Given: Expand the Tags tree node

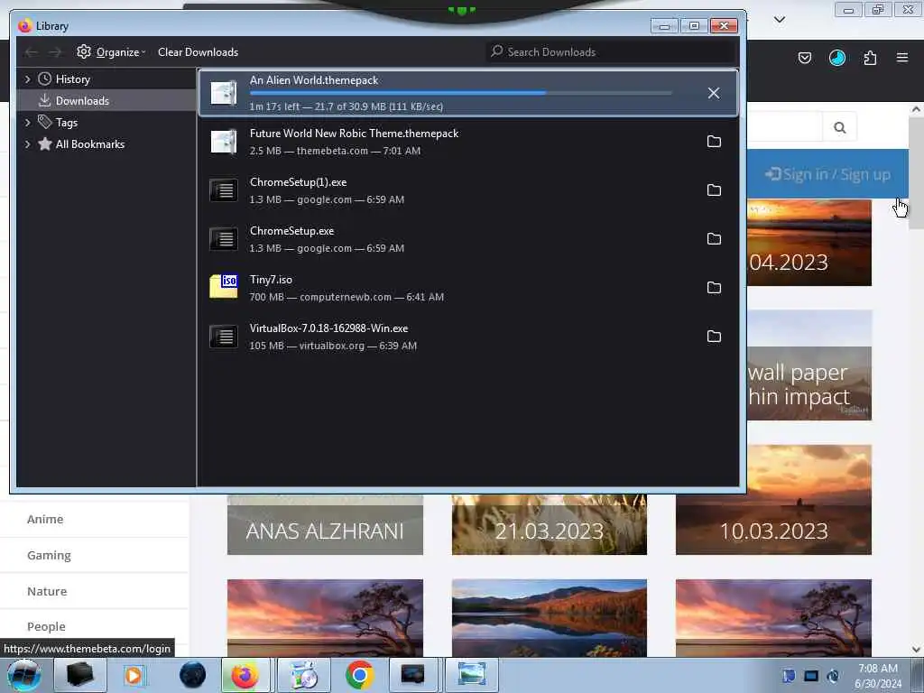Looking at the screenshot, I should (x=28, y=123).
